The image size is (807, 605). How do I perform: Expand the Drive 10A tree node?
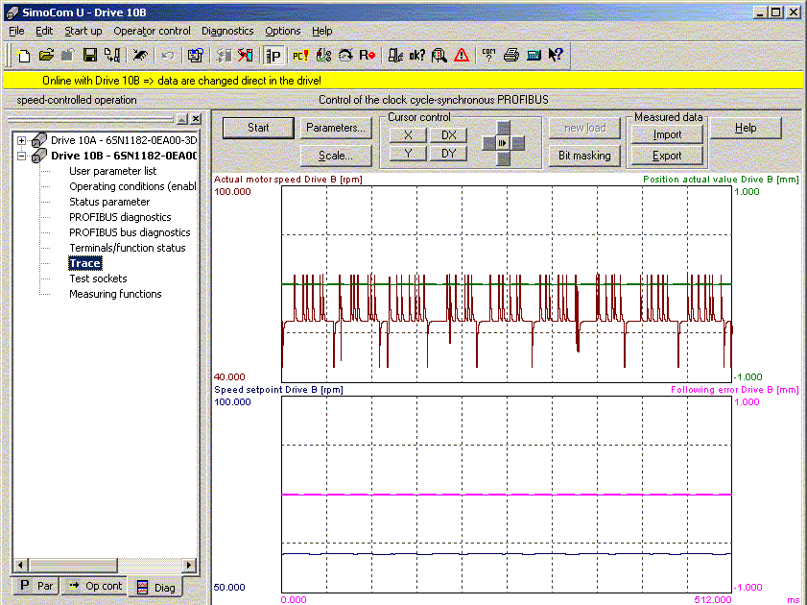pos(21,140)
